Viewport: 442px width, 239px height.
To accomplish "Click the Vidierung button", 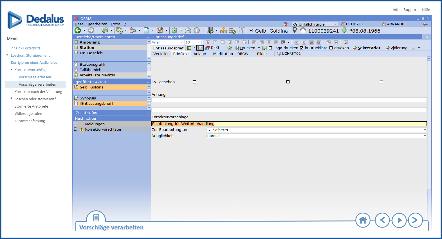I will click(396, 48).
